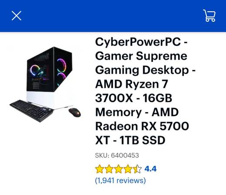Click the half-filled fifth rating star
Viewport: 226px width, 195px height.
click(x=137, y=169)
